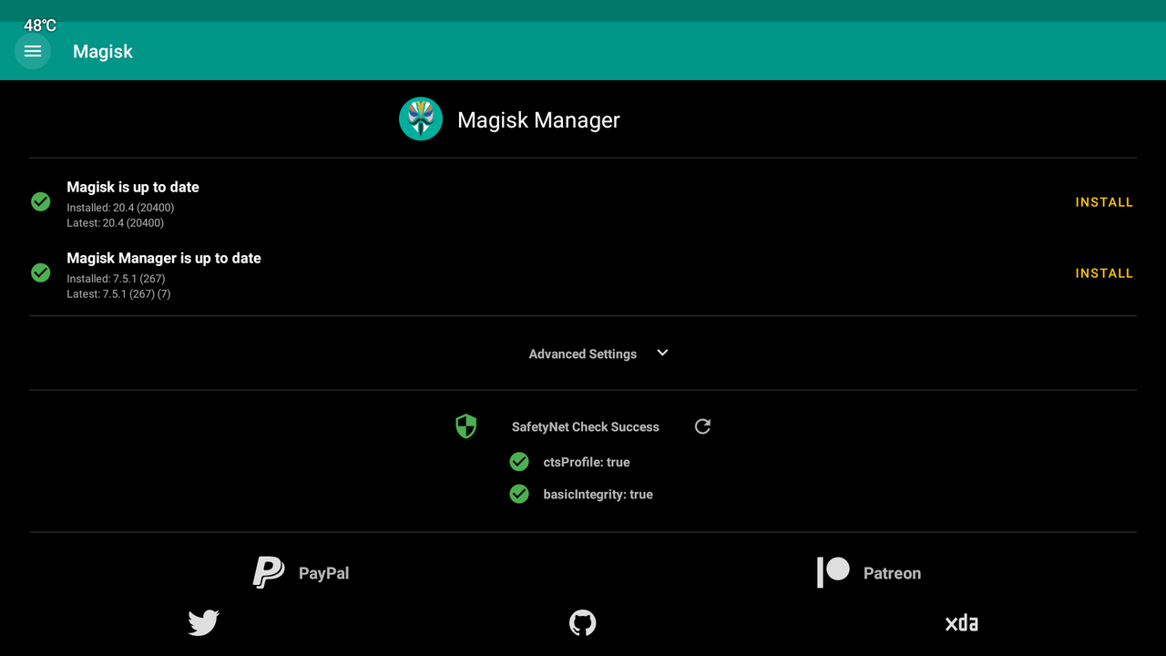The height and width of the screenshot is (656, 1166).
Task: Open the Patreon logo icon
Action: point(834,572)
